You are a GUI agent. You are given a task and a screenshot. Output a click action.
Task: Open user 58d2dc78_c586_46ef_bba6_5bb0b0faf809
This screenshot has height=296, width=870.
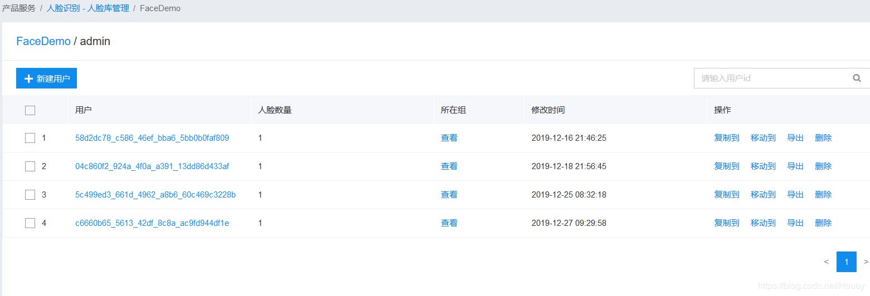(x=152, y=138)
